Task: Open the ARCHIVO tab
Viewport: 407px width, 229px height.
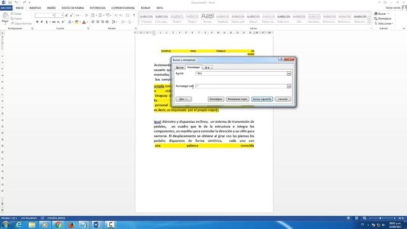Action: [6, 8]
